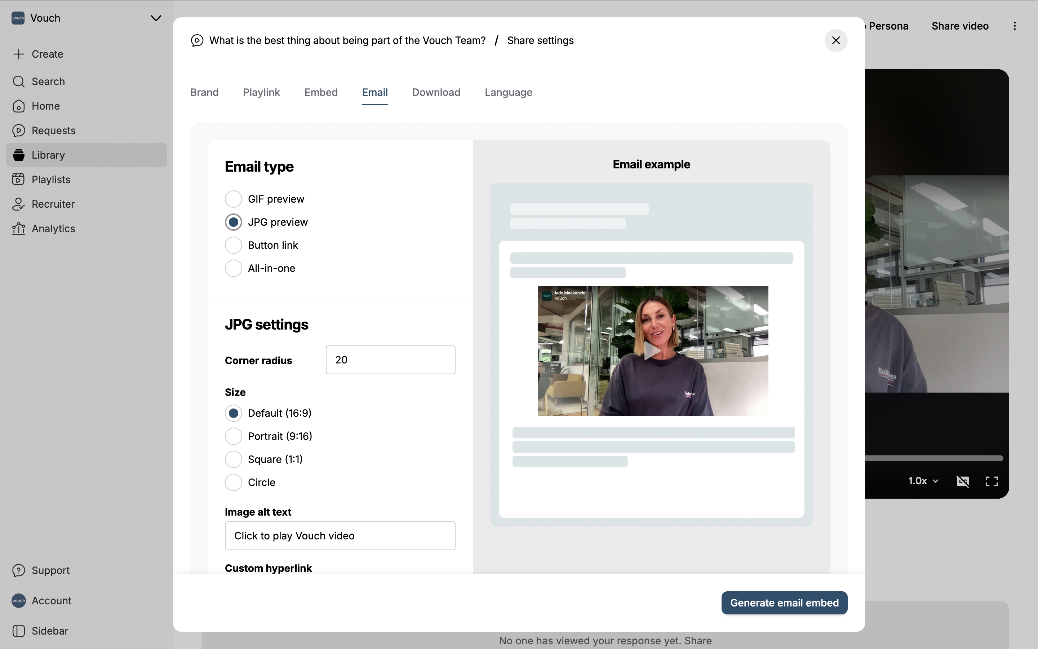Screen dimensions: 1038x649
Task: Click the Image alt text input field
Action: pos(340,536)
